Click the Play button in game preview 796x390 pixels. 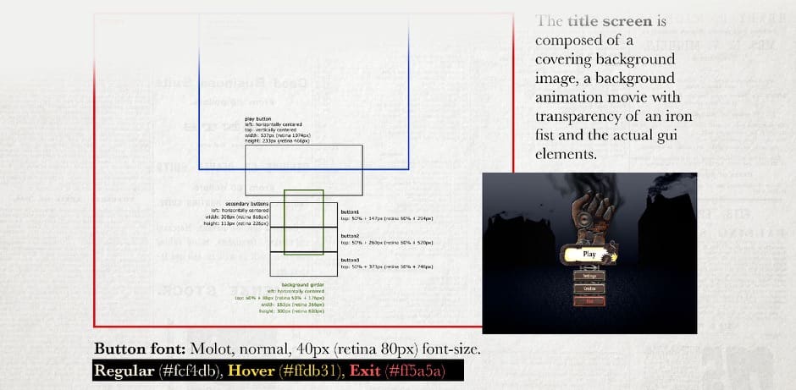coord(589,254)
